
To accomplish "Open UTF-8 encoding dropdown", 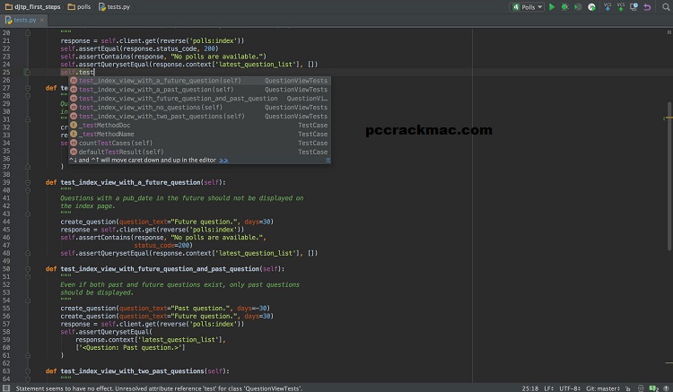I will pos(570,388).
